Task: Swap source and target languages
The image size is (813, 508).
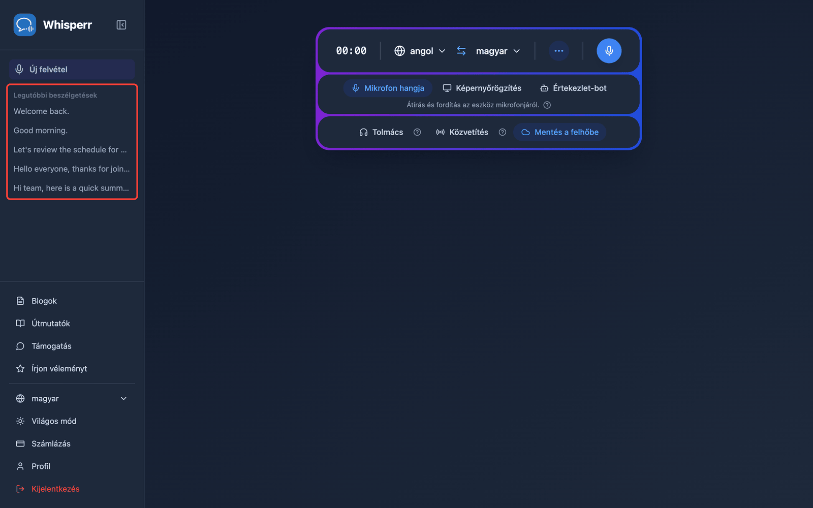Action: [x=461, y=51]
